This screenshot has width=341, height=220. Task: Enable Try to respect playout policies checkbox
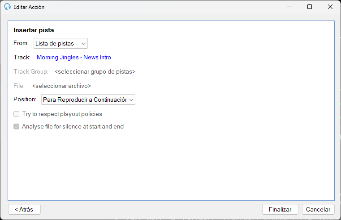pos(16,114)
